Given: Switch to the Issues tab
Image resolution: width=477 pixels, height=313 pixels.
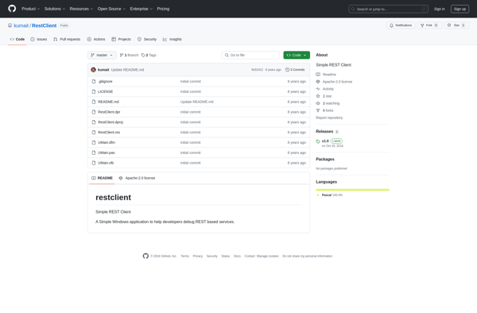Looking at the screenshot, I should coord(39,39).
